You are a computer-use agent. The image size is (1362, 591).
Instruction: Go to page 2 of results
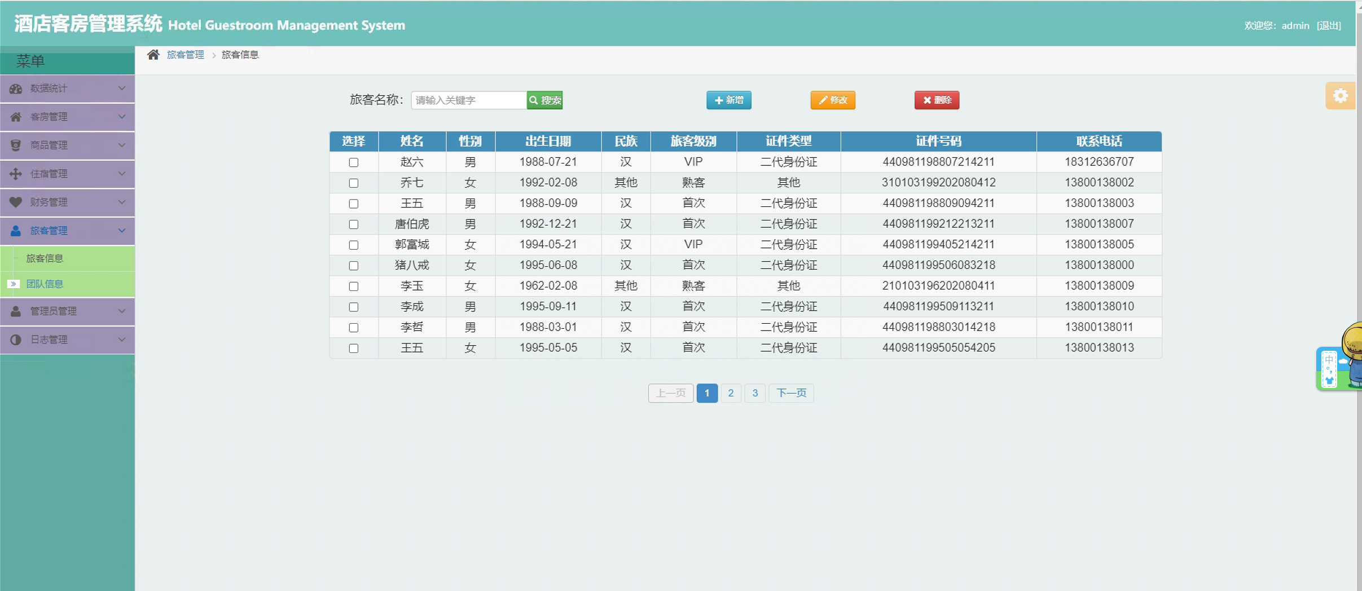731,393
